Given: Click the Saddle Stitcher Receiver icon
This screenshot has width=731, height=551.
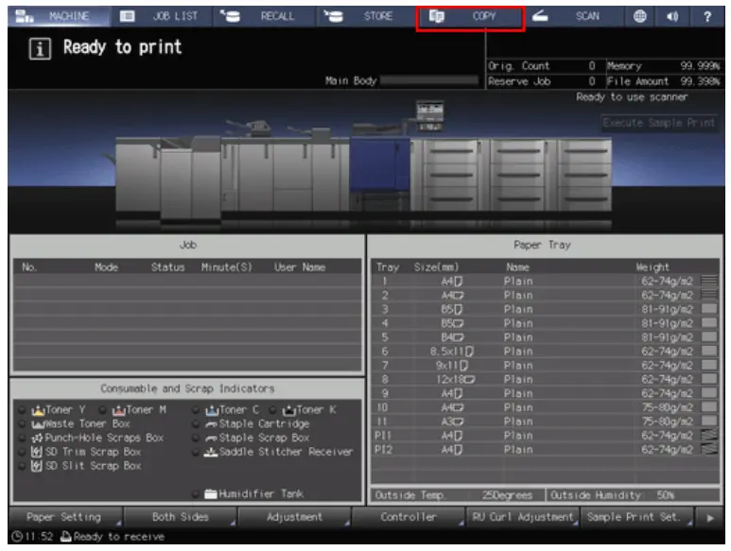Looking at the screenshot, I should [x=210, y=452].
